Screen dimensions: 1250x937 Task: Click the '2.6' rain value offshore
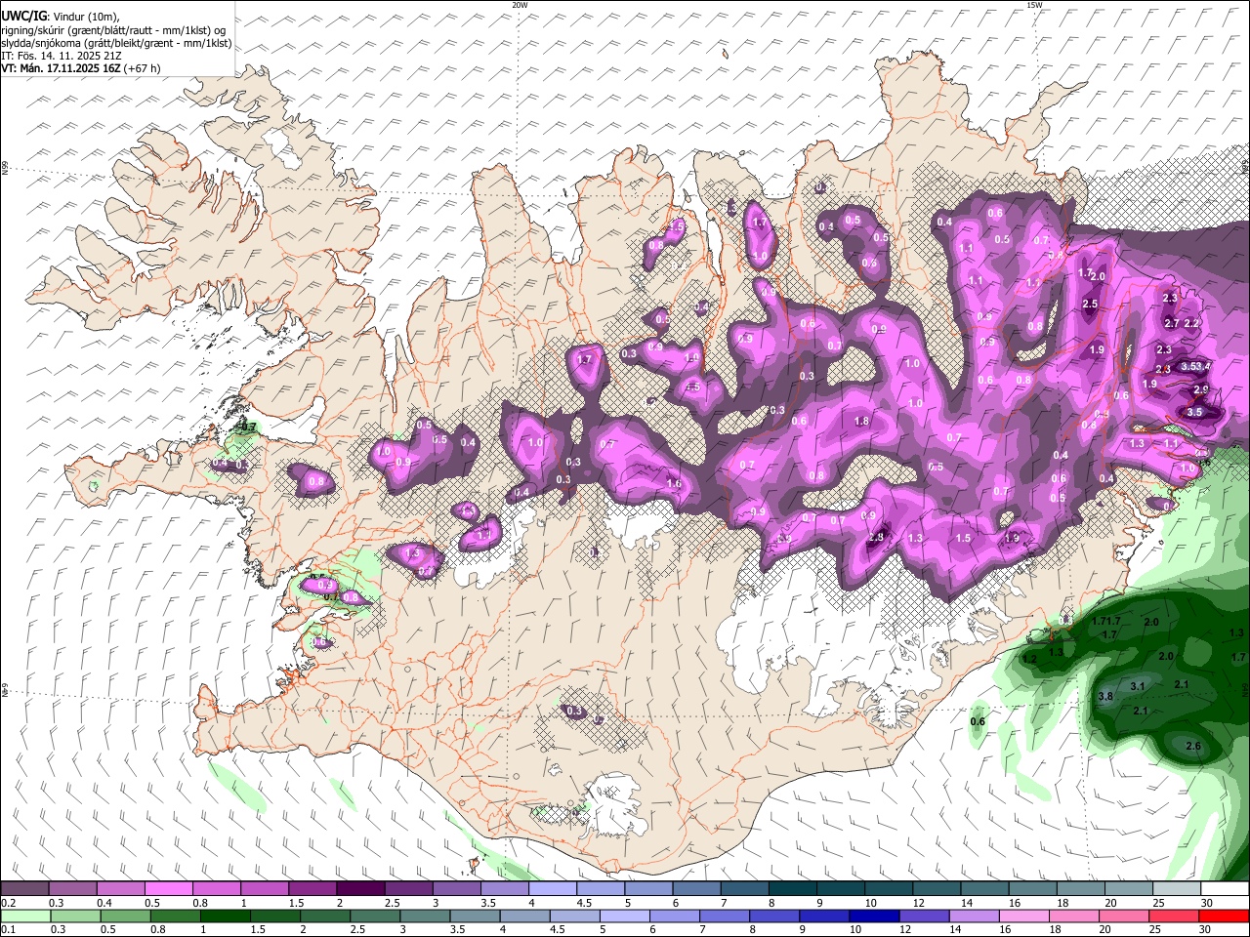click(x=1192, y=747)
